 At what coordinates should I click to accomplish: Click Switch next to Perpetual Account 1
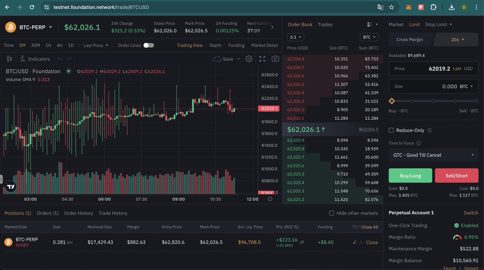471,212
